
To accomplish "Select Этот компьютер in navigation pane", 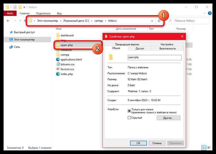I will tap(24, 40).
